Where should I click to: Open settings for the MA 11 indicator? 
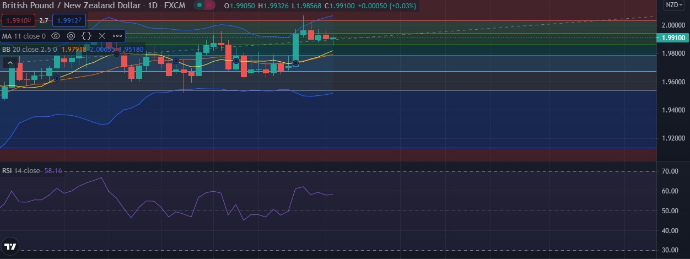coord(71,36)
